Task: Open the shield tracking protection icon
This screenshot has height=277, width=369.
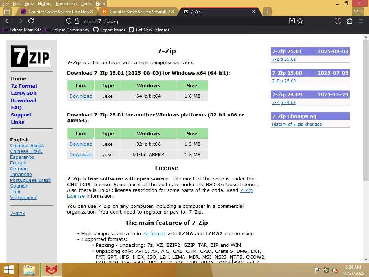Action: 69,21
